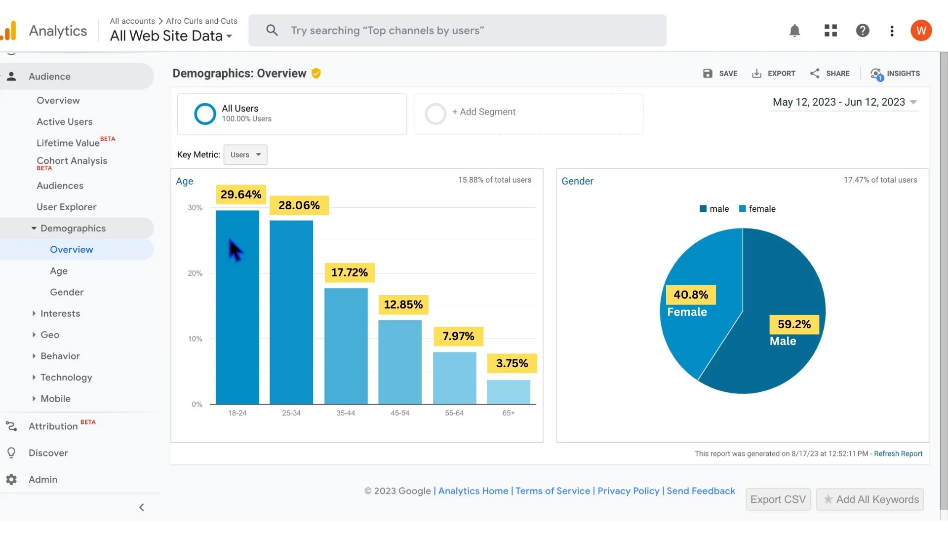Open the help question mark icon
The height and width of the screenshot is (533, 948).
pyautogui.click(x=862, y=31)
